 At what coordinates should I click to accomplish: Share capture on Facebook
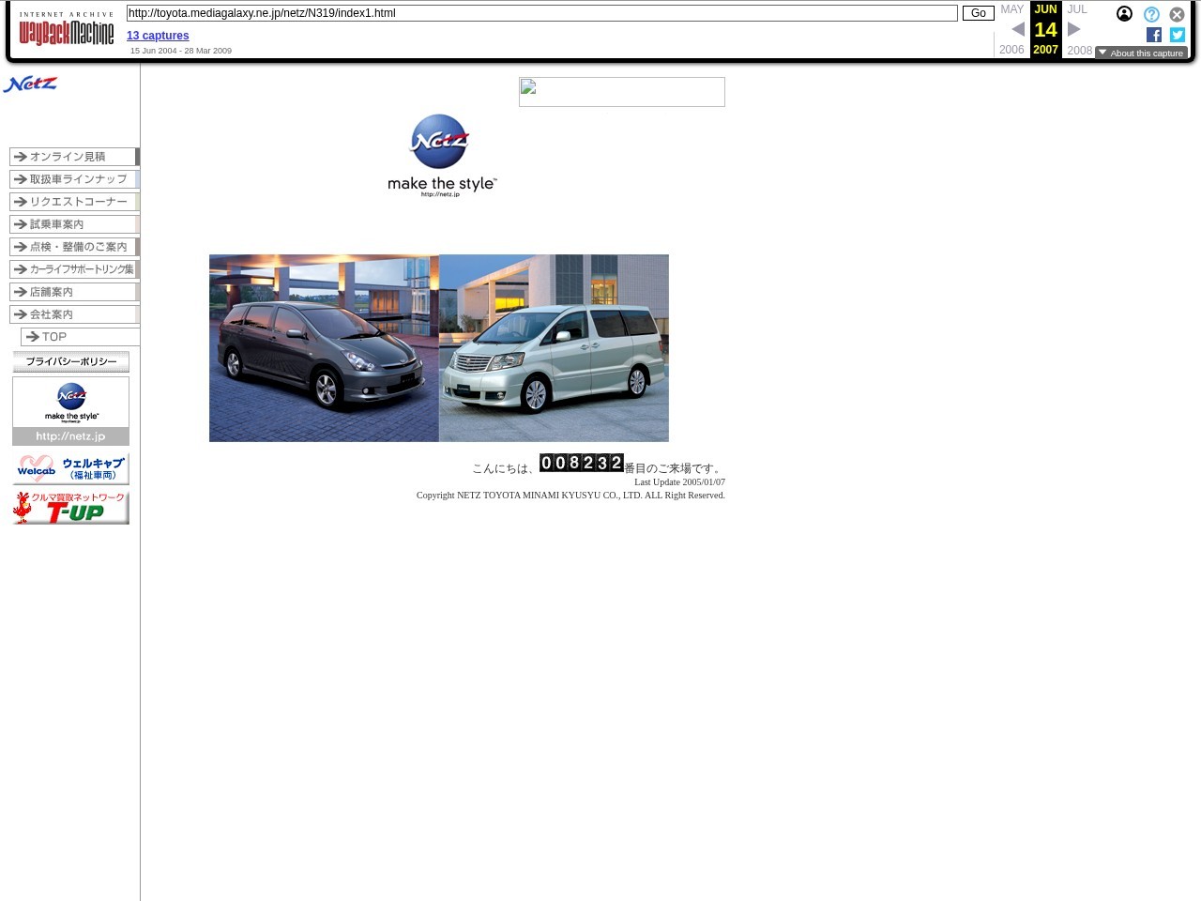point(1154,35)
